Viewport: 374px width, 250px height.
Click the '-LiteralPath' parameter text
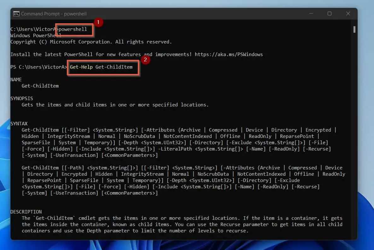coord(175,149)
